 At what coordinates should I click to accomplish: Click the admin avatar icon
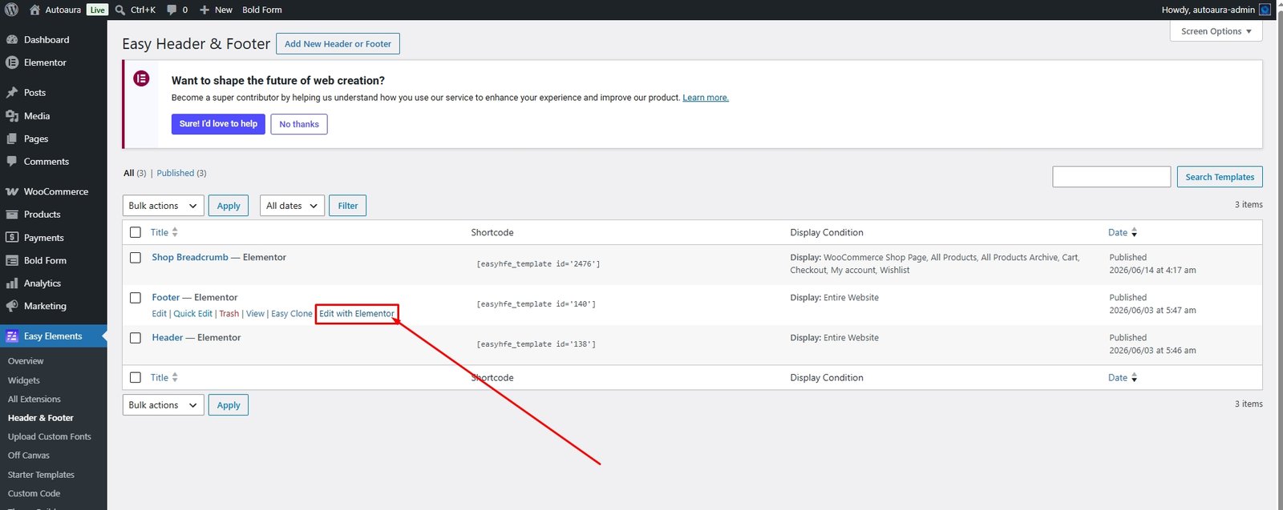click(1265, 10)
